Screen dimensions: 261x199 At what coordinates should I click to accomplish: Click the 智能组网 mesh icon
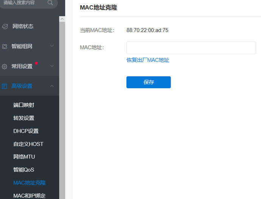[x=5, y=46]
